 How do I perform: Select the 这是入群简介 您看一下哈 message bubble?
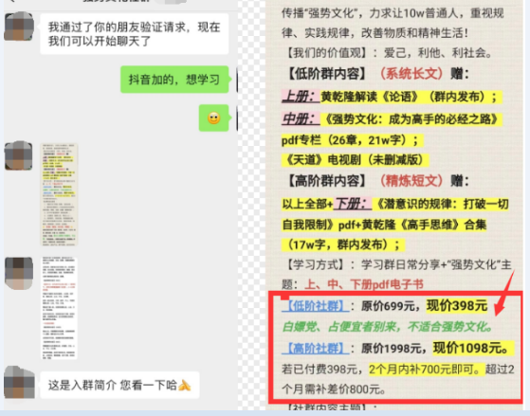click(x=119, y=385)
